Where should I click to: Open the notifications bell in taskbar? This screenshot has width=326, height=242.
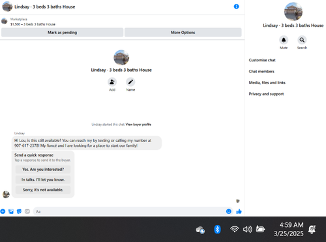pos(312,229)
